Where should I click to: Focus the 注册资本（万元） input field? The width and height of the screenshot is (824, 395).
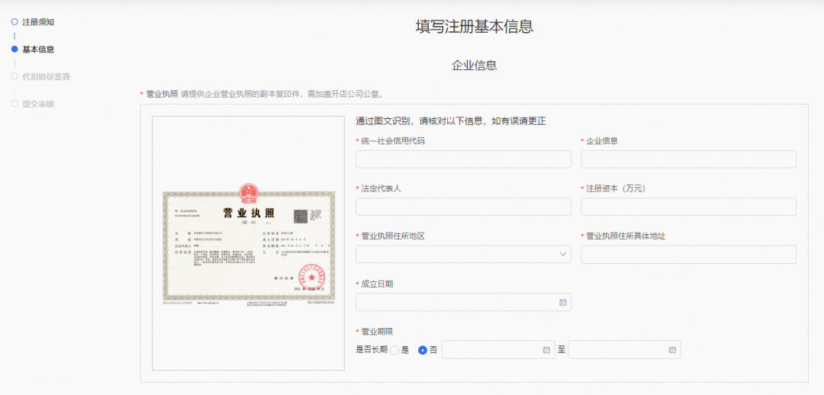pyautogui.click(x=688, y=207)
